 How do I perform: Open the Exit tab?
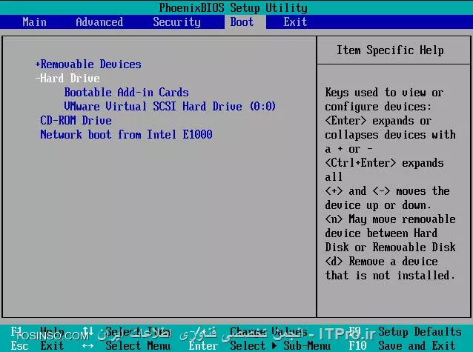pos(295,22)
